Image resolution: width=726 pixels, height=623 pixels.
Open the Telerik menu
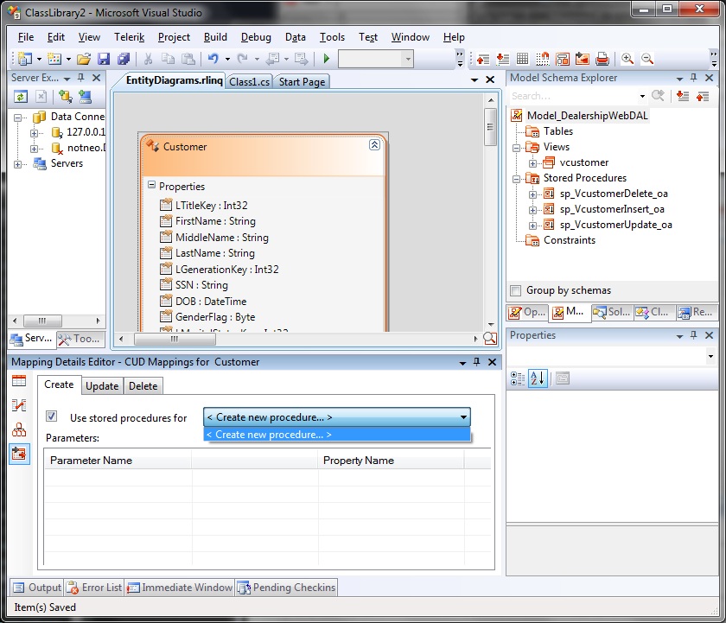(x=129, y=37)
